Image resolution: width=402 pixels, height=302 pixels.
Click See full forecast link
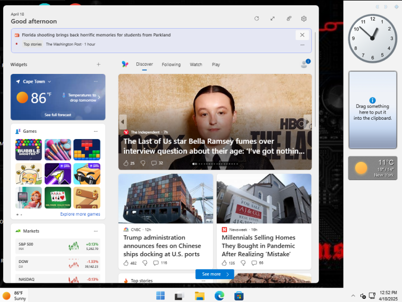pos(58,115)
